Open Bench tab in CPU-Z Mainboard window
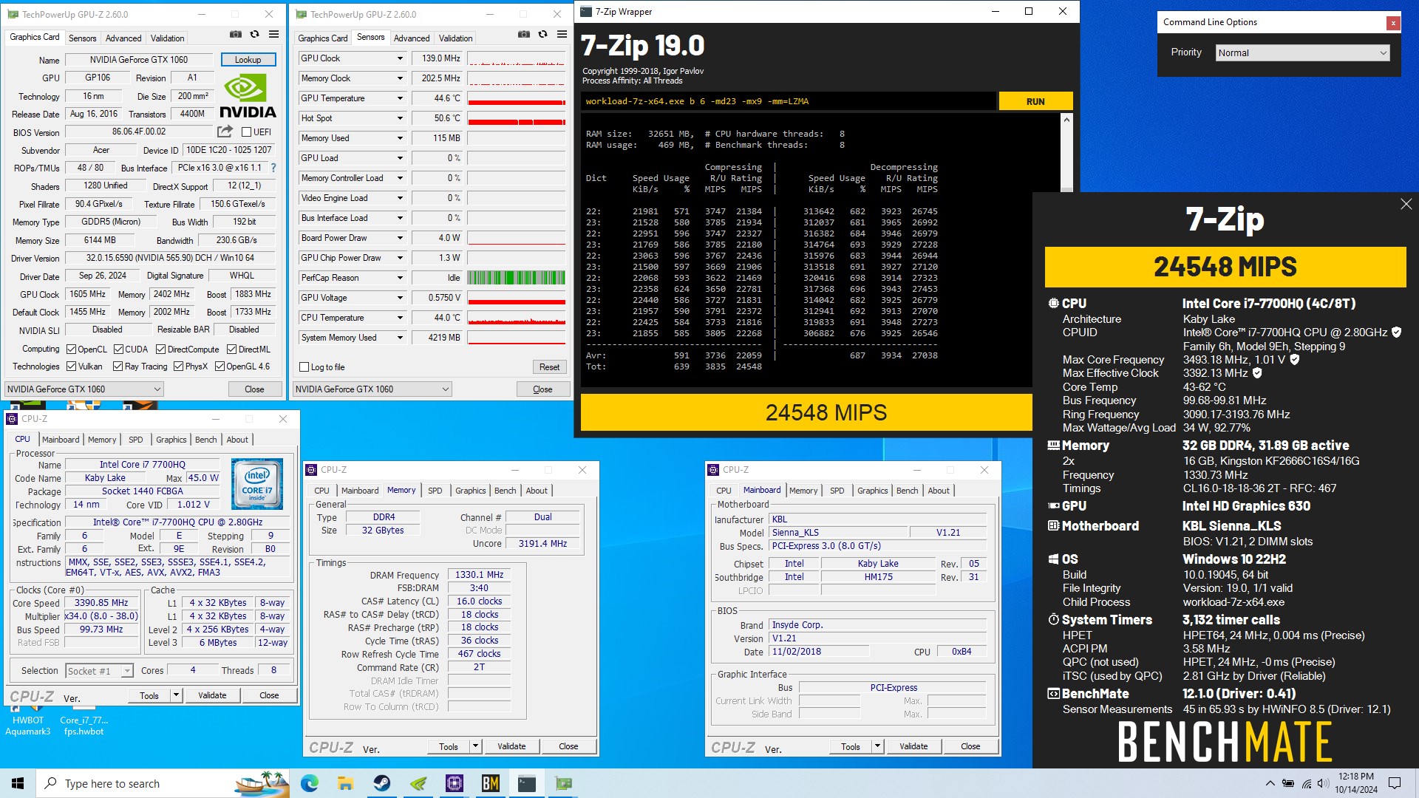 point(907,491)
